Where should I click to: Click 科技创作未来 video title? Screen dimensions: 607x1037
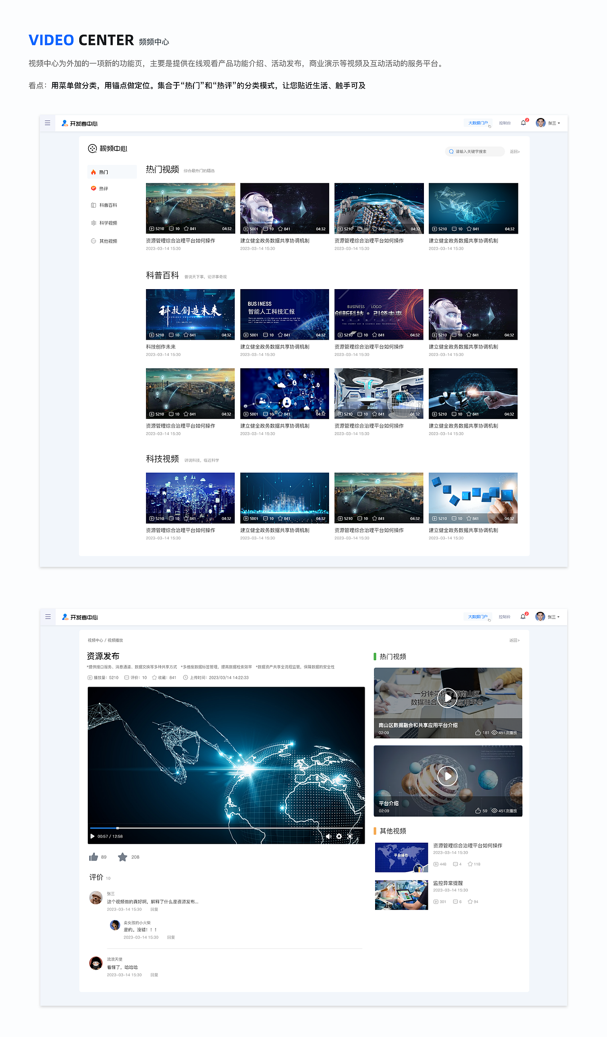tap(161, 347)
